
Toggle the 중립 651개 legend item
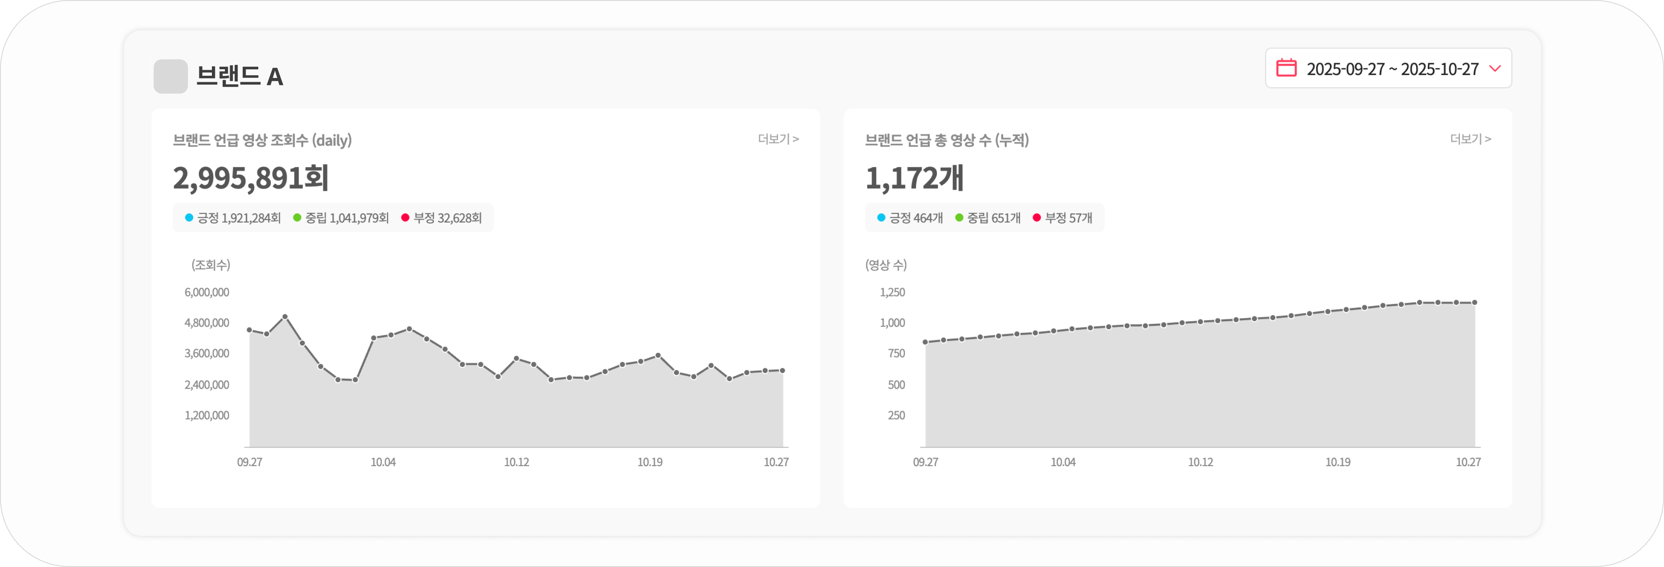tap(988, 218)
